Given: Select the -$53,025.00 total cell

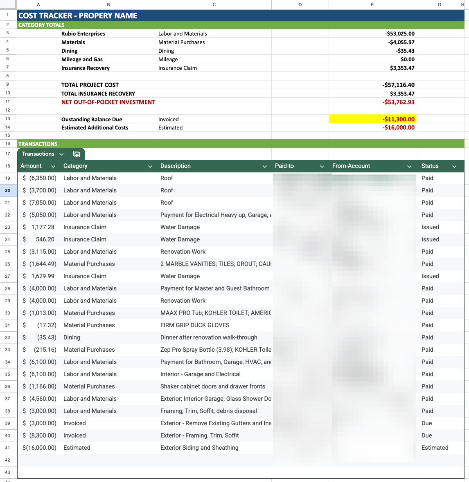Looking at the screenshot, I should click(372, 33).
